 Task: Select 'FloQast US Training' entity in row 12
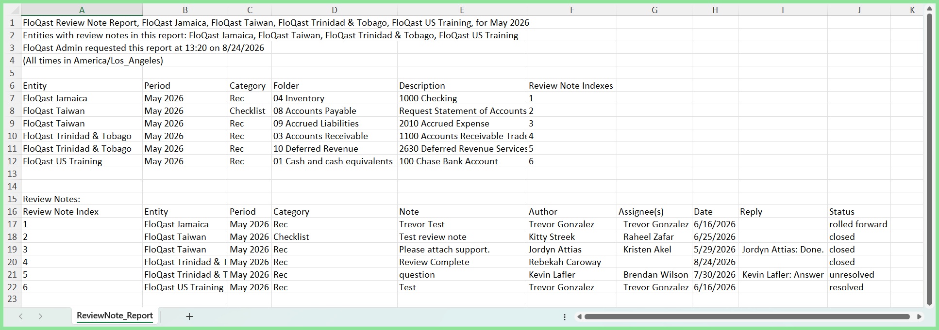(82, 161)
